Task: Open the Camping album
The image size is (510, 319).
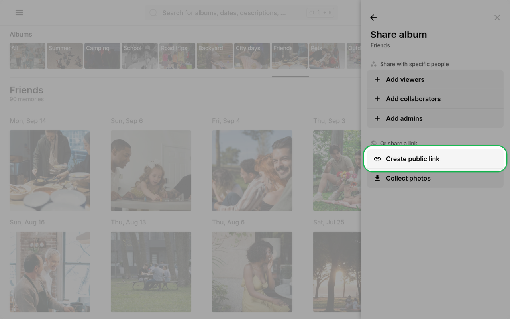Action: pyautogui.click(x=102, y=56)
